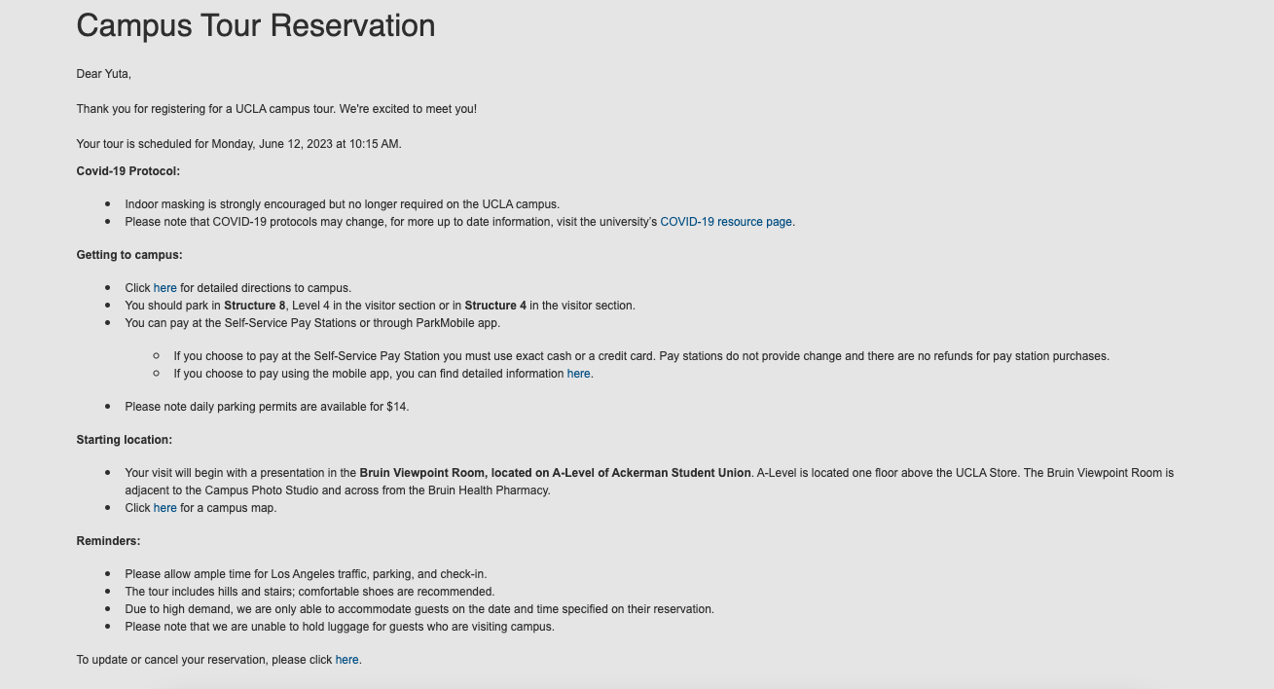Click the tour scheduled date and time sentence
This screenshot has height=689, width=1274.
pyautogui.click(x=238, y=144)
